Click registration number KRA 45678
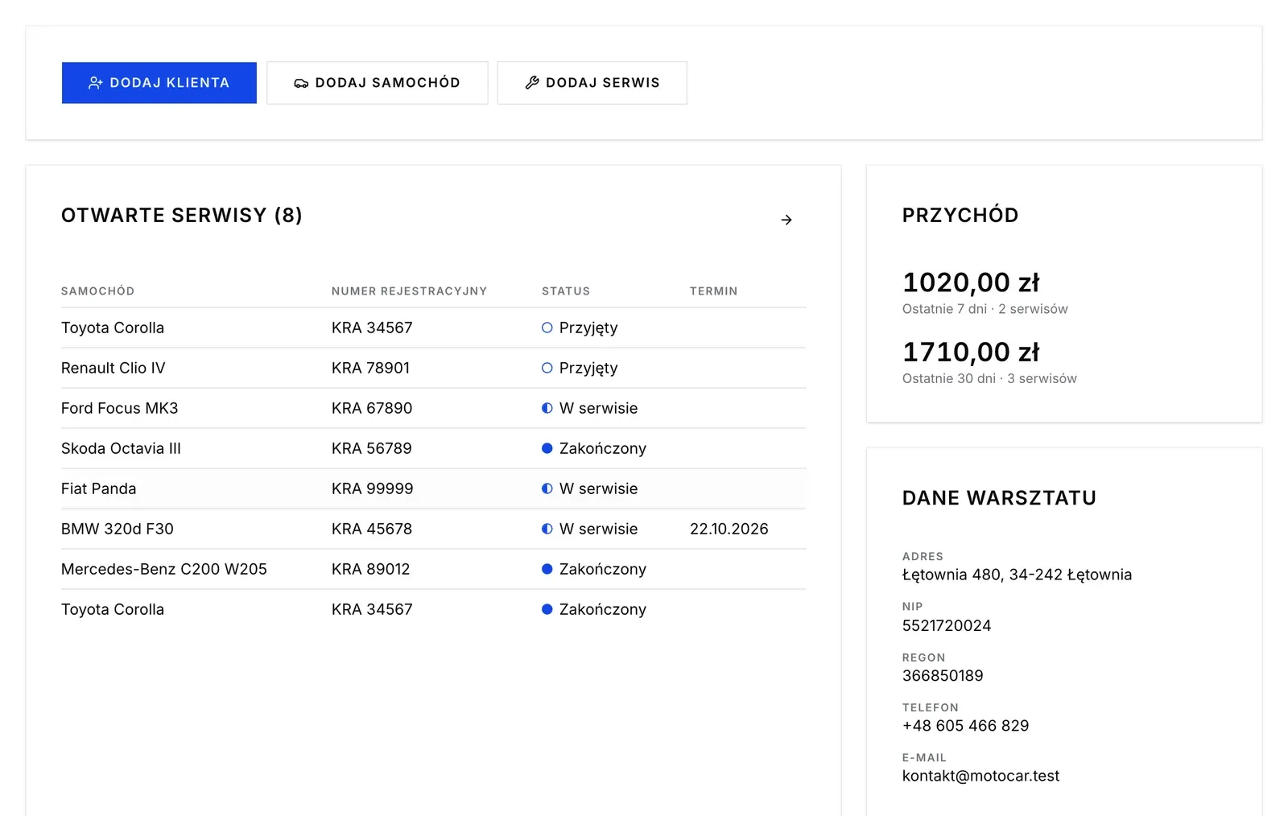This screenshot has width=1288, height=816. click(372, 529)
